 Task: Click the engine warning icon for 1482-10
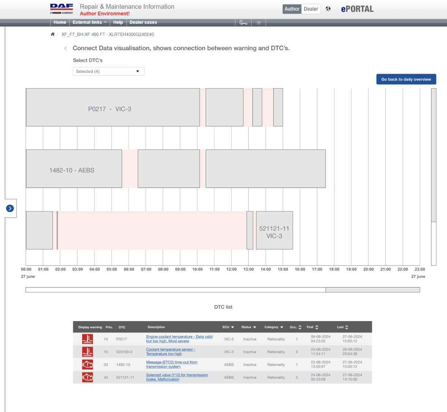87,365
